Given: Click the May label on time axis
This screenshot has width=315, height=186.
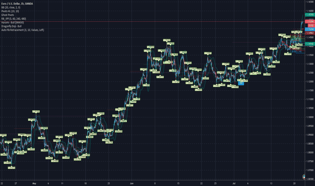Looking at the screenshot, I should [34, 183].
